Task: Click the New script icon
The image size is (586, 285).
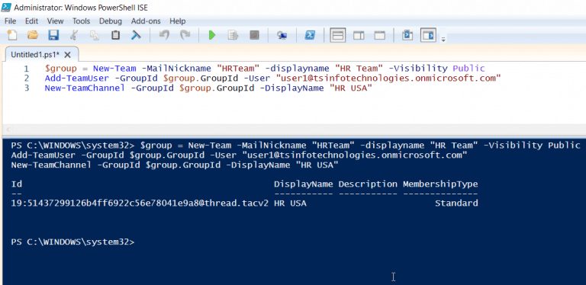Action: point(12,36)
